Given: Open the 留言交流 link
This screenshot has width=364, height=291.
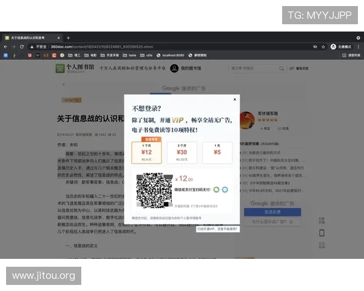Looking at the screenshot, I should pos(299,69).
